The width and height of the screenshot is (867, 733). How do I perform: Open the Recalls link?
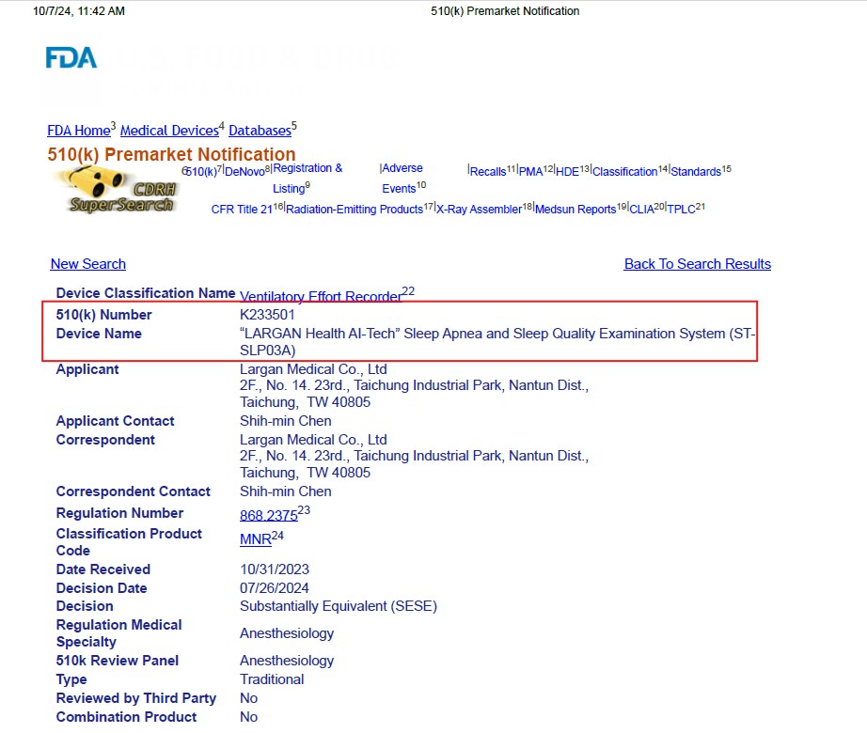488,171
